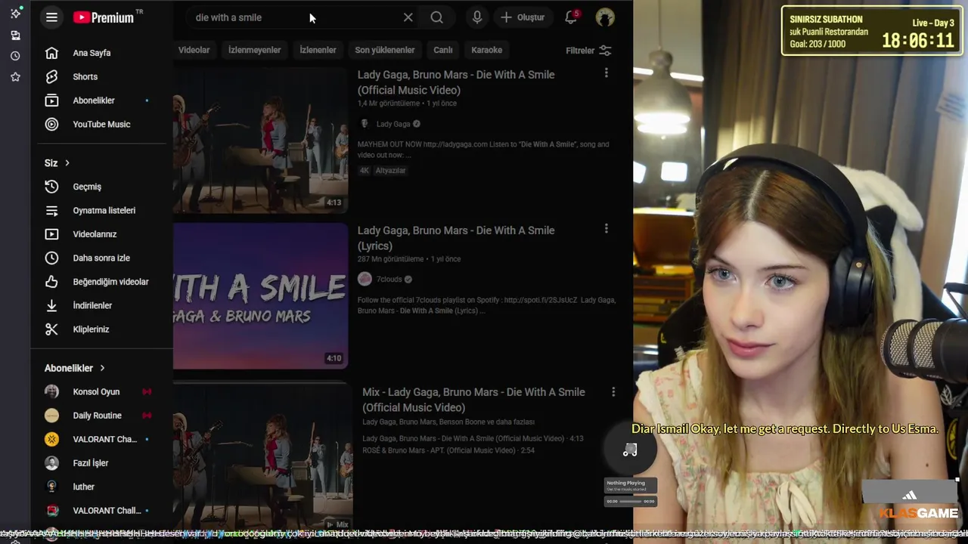Expand the Siz section chevron
968x544 pixels.
pyautogui.click(x=67, y=163)
